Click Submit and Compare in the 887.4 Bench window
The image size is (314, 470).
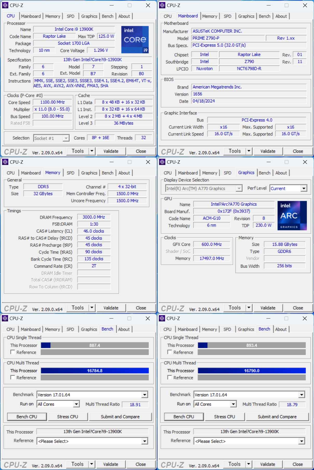[x=120, y=416]
